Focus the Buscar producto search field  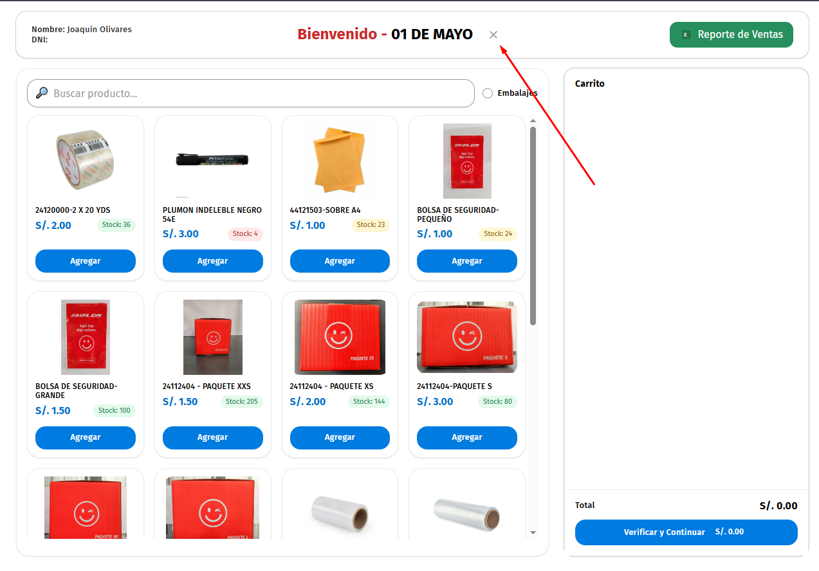click(x=257, y=93)
